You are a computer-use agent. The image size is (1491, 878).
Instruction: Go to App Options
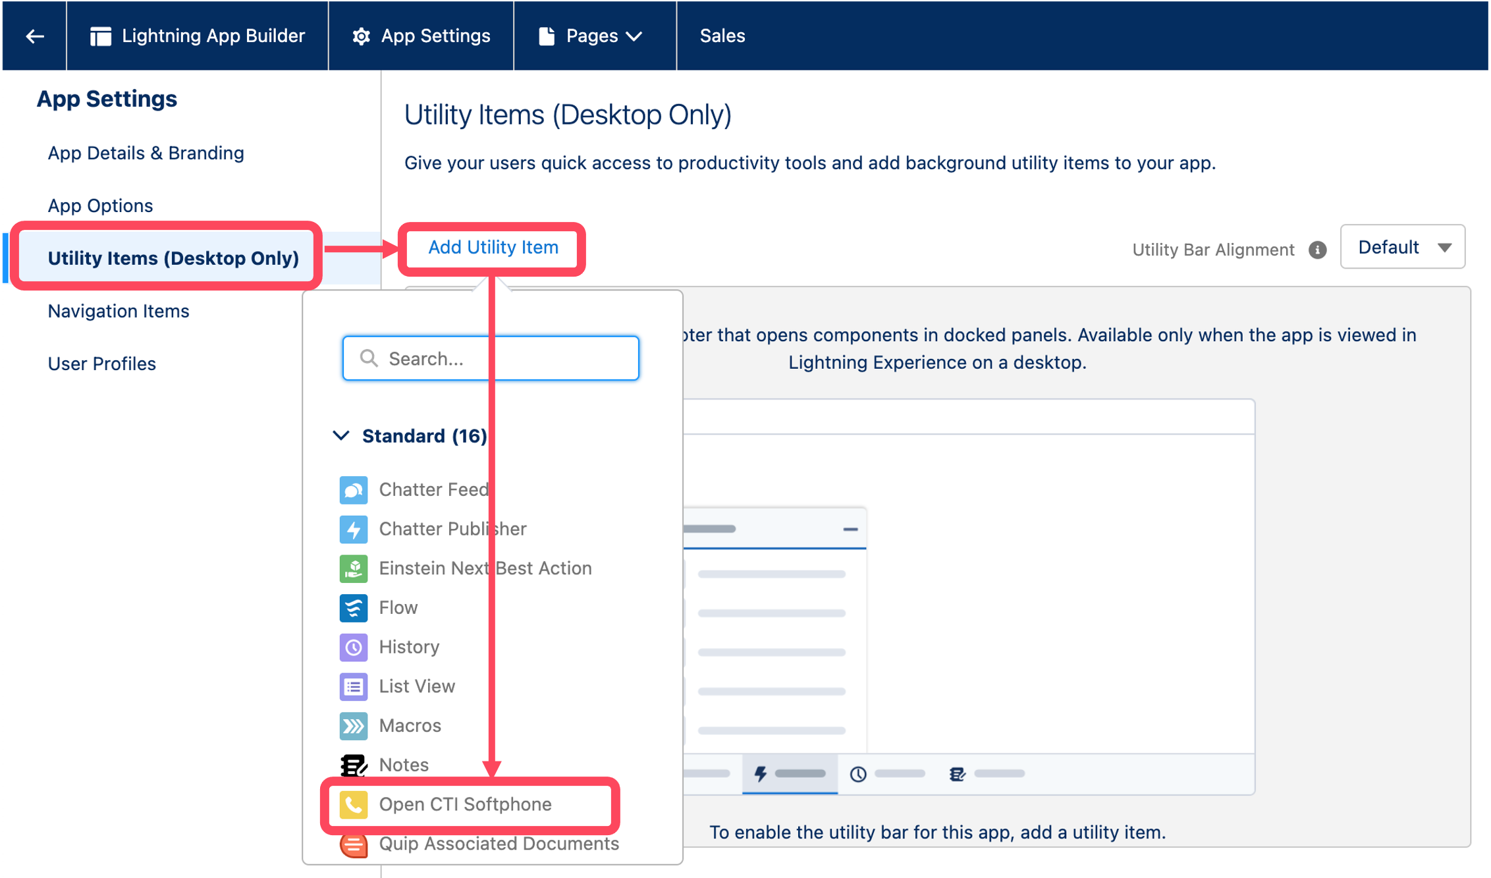(x=100, y=206)
